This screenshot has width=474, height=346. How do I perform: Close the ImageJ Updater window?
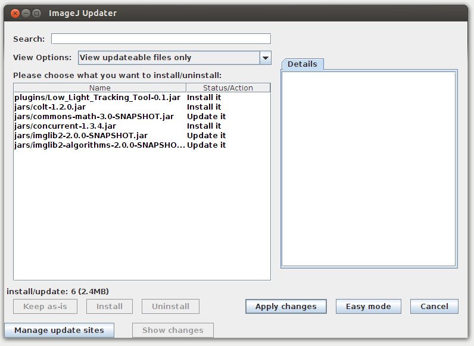(x=15, y=13)
